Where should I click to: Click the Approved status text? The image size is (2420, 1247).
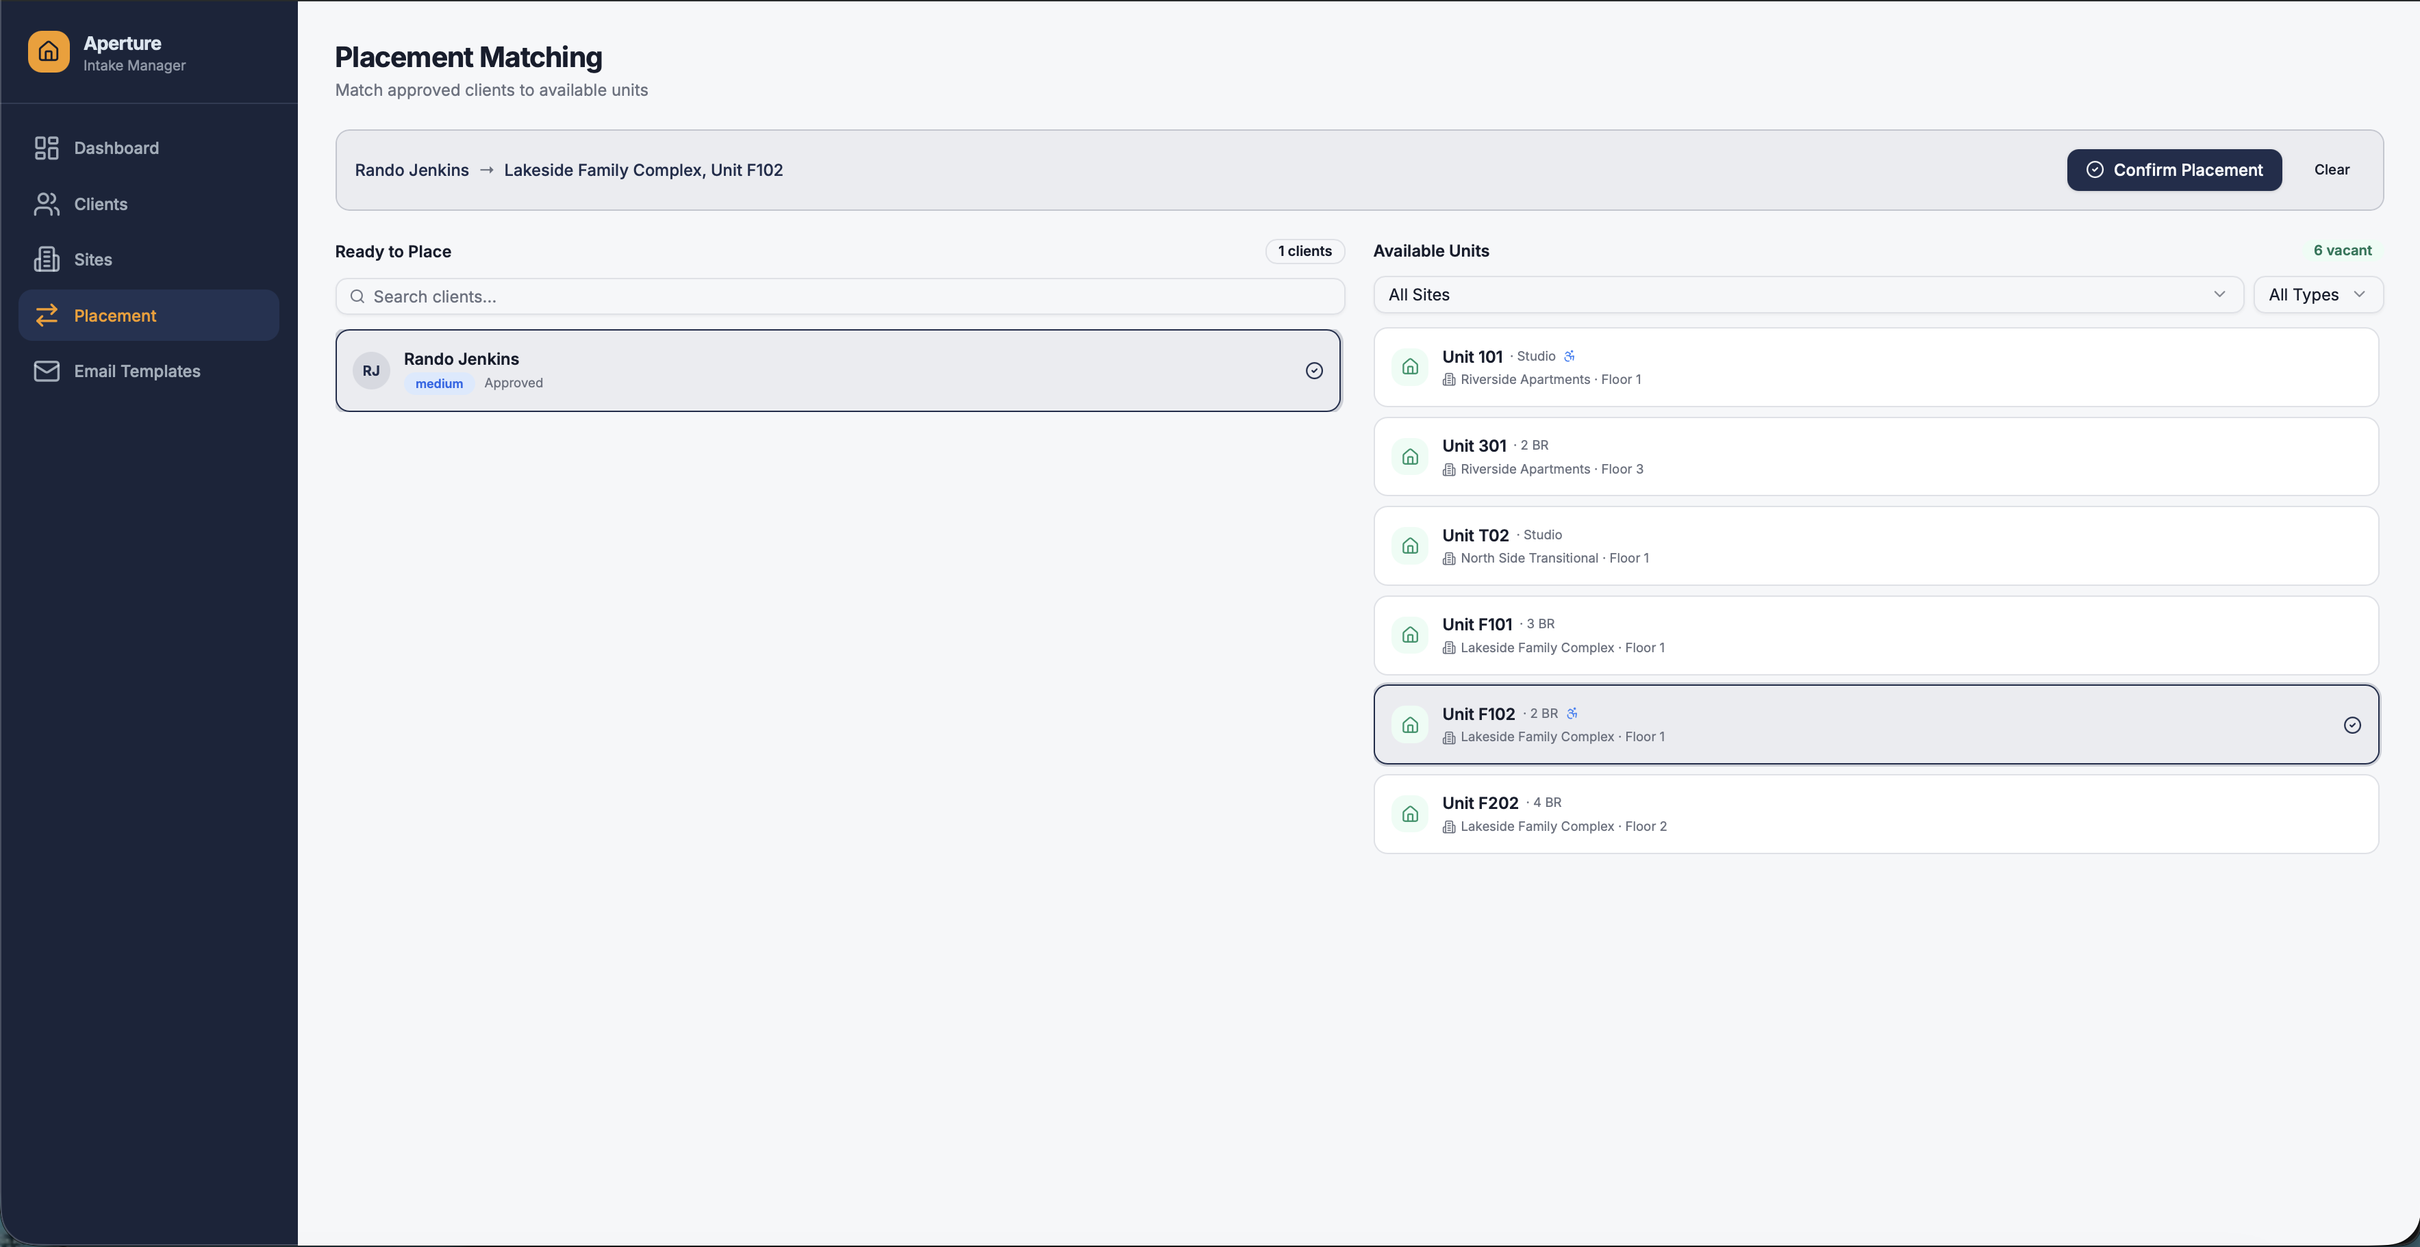[x=514, y=383]
